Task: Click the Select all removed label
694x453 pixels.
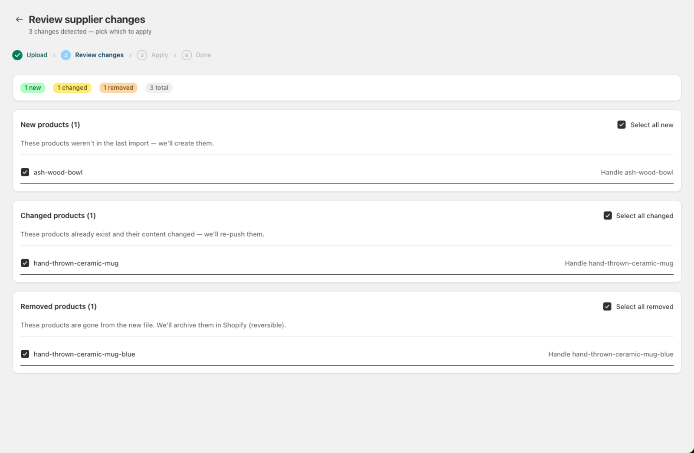Action: [x=645, y=307]
